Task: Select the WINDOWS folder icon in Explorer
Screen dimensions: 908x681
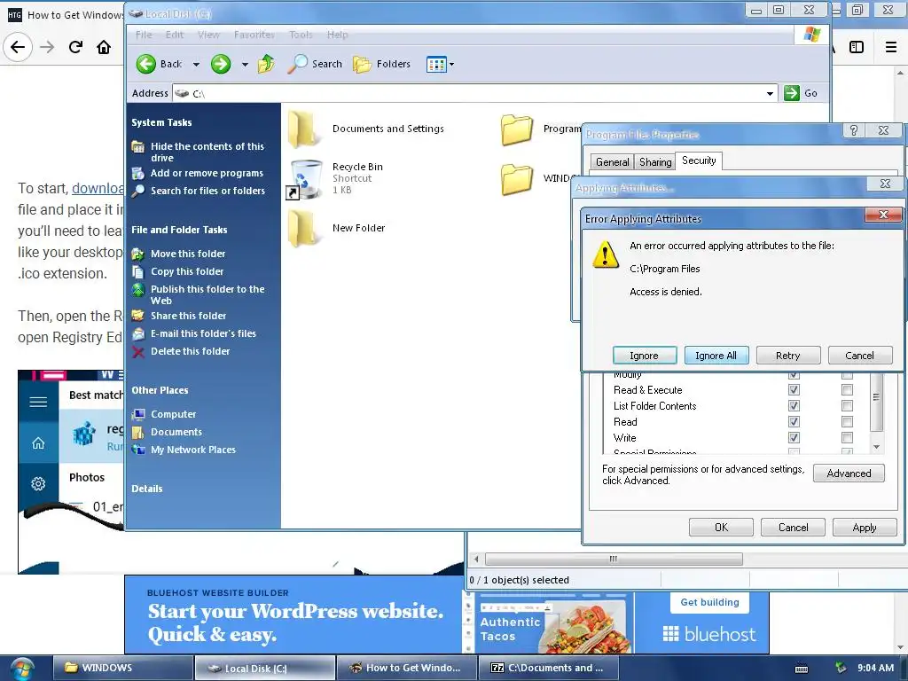Action: pyautogui.click(x=517, y=179)
